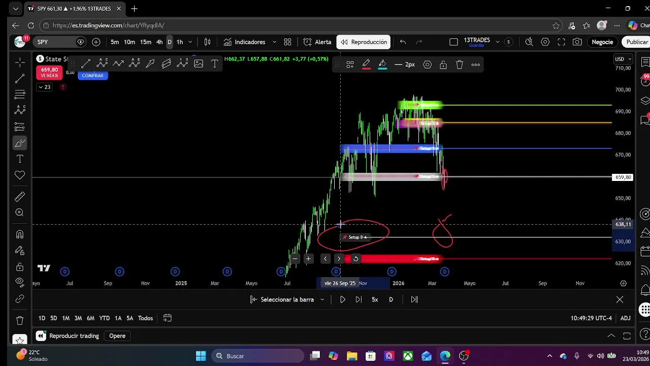This screenshot has height=366, width=650.
Task: Select the Text tool in left sidebar
Action: coord(20,159)
